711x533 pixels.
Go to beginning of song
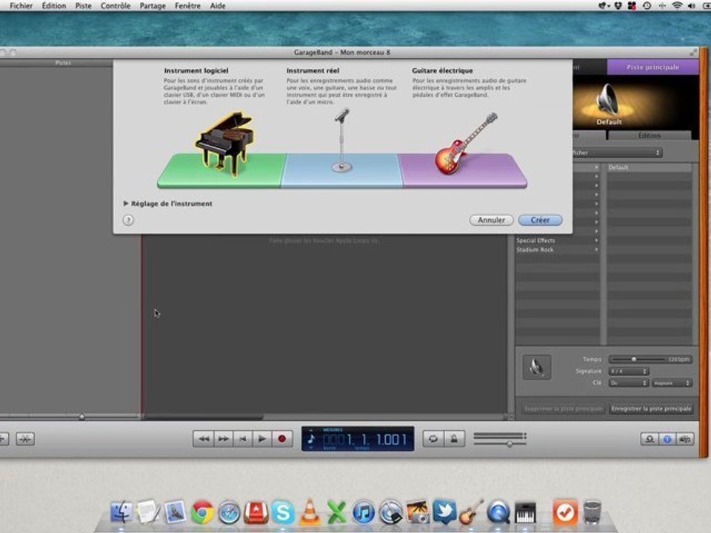243,439
